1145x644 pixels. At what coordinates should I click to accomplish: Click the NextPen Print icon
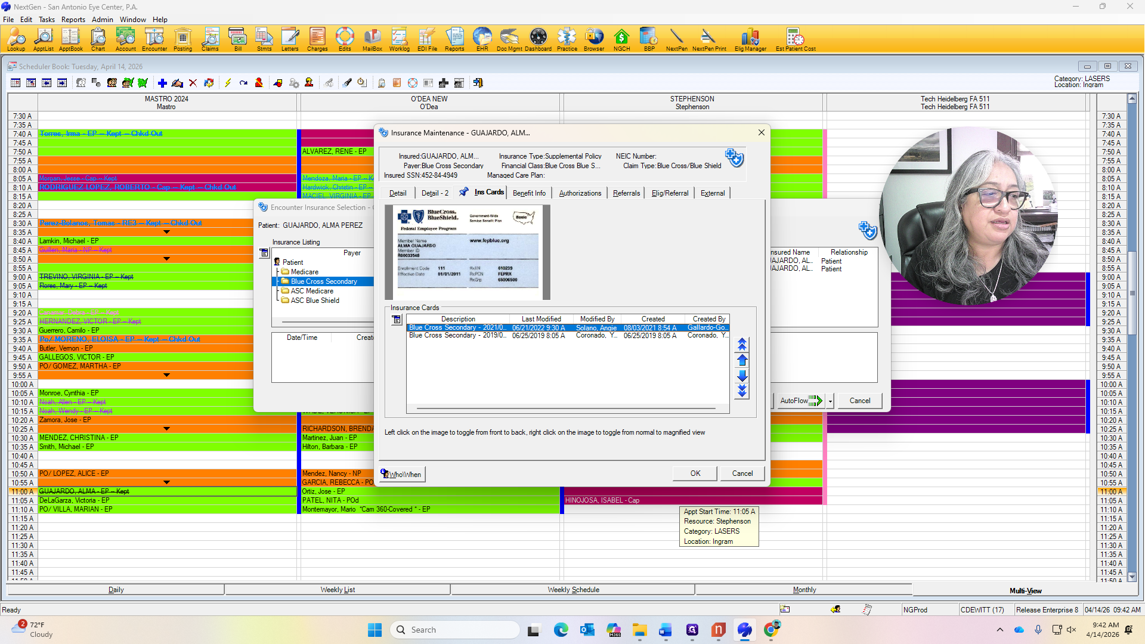click(708, 39)
